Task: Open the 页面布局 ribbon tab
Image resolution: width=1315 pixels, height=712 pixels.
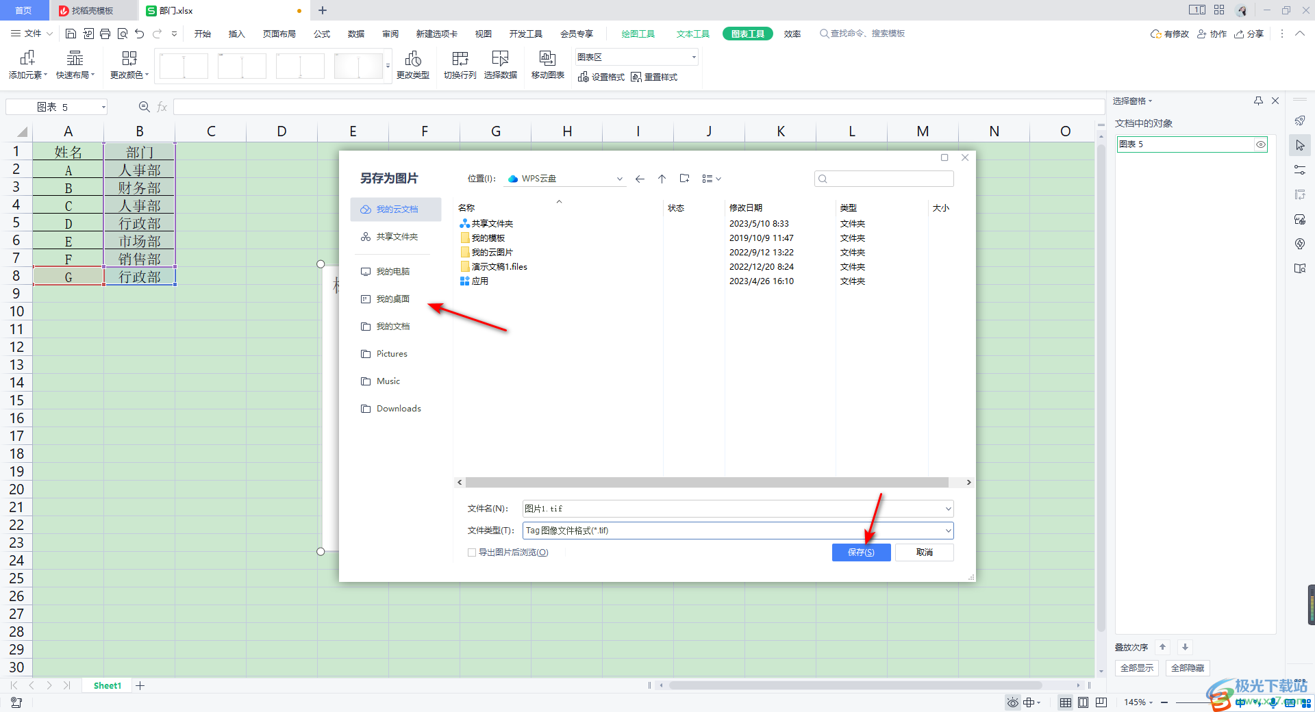Action: point(279,34)
